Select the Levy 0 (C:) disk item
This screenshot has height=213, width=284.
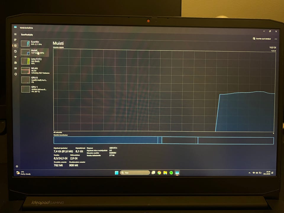[34, 61]
